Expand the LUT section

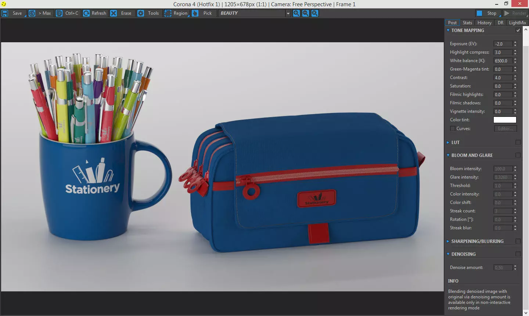[448, 143]
